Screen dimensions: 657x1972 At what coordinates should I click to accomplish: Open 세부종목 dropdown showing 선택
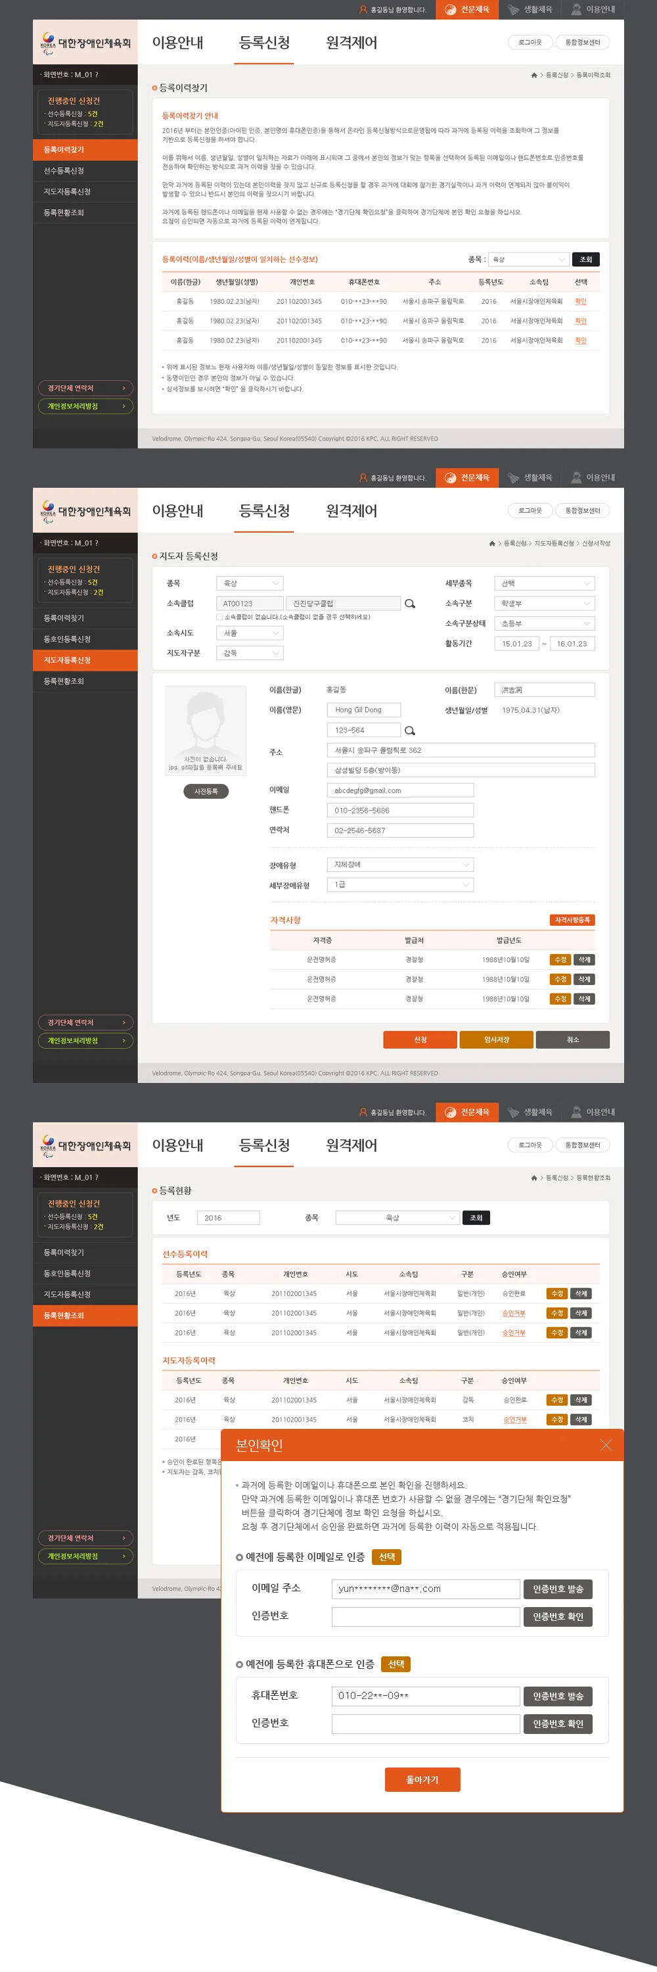[x=545, y=583]
